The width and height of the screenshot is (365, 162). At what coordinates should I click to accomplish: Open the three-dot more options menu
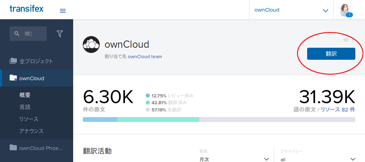click(x=353, y=40)
